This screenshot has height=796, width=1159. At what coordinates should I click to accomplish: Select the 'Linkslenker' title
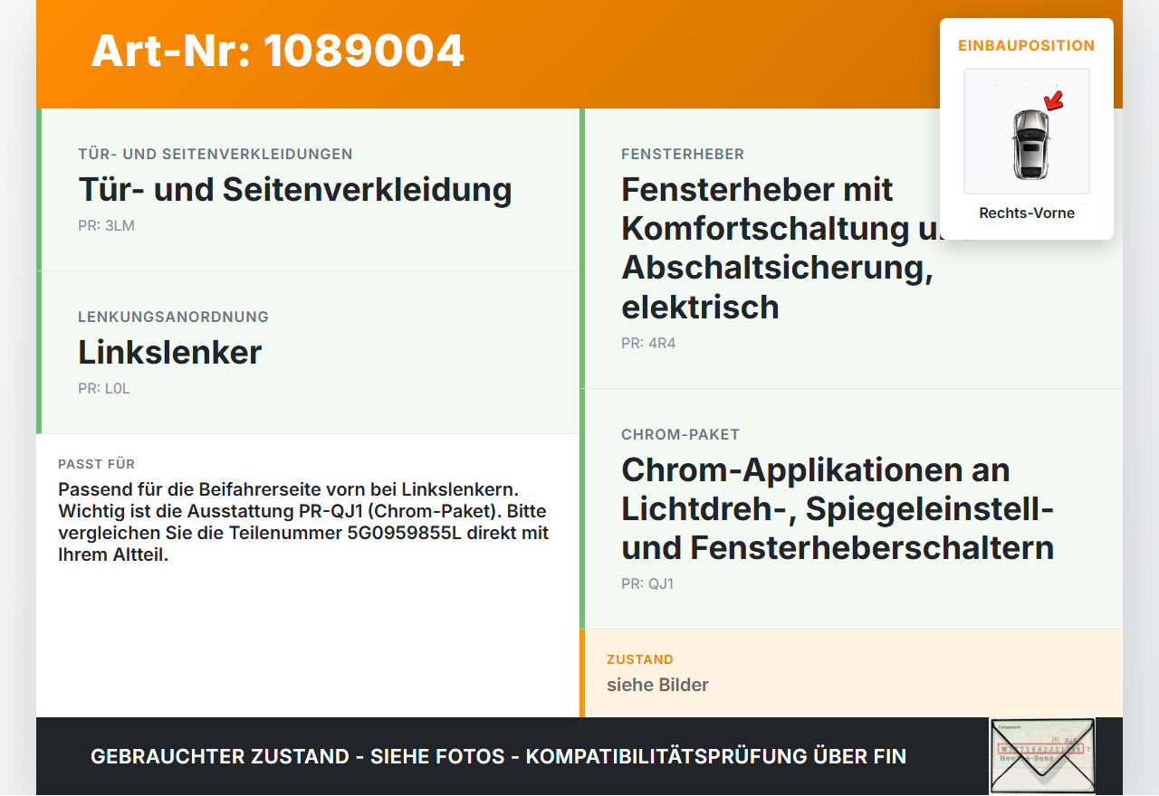point(169,352)
